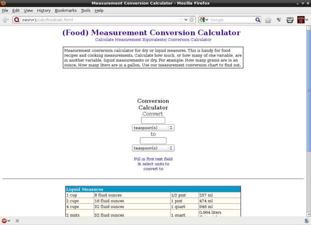Click the '474 ml' table cell
Image resolution: width=311 pixels, height=225 pixels.
tap(220, 201)
